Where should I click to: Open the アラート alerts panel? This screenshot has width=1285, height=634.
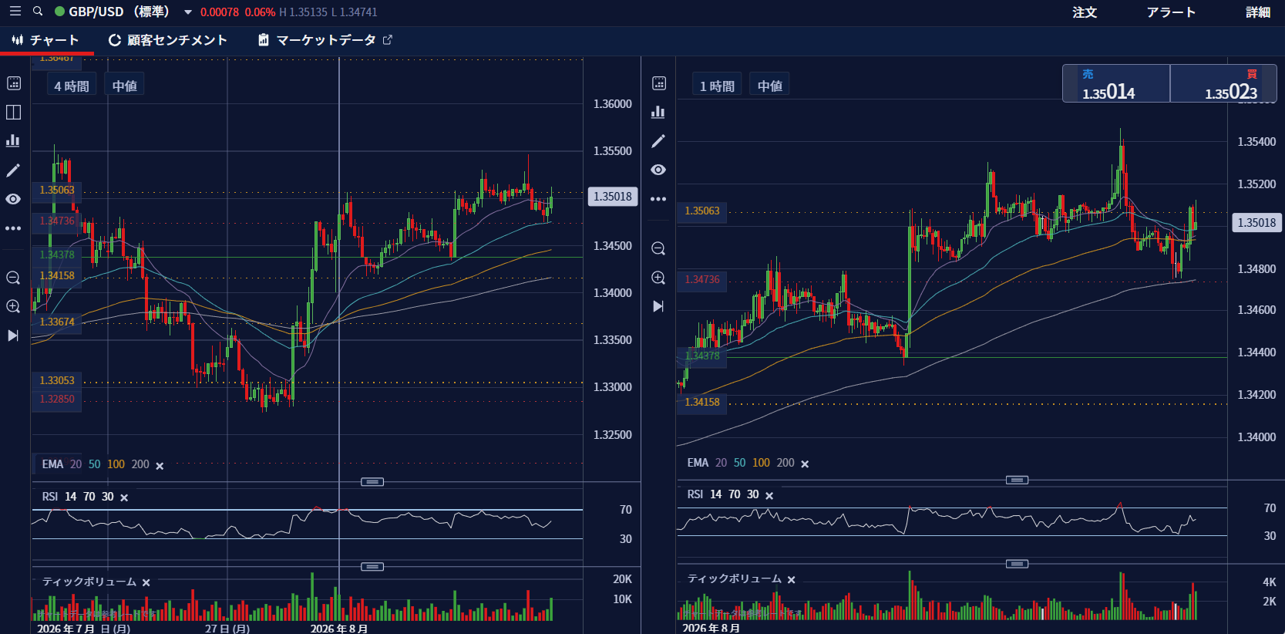(1171, 12)
